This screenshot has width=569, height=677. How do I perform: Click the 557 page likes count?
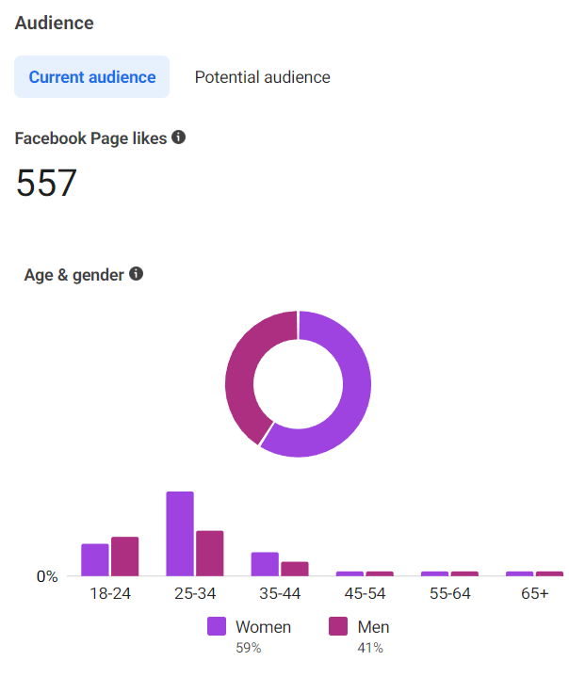(x=47, y=183)
